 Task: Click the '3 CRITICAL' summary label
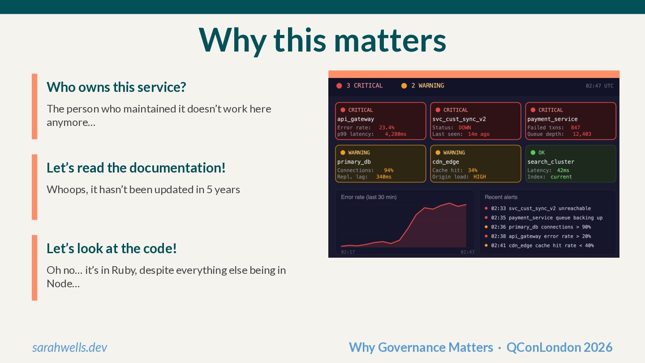pyautogui.click(x=365, y=86)
